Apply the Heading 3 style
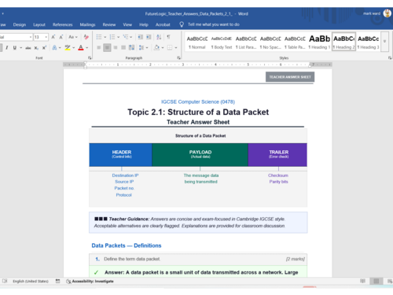 368,42
